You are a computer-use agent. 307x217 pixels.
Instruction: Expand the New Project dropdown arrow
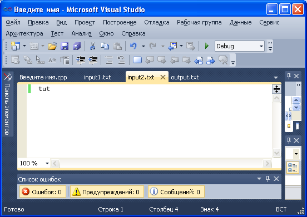[x=24, y=46]
